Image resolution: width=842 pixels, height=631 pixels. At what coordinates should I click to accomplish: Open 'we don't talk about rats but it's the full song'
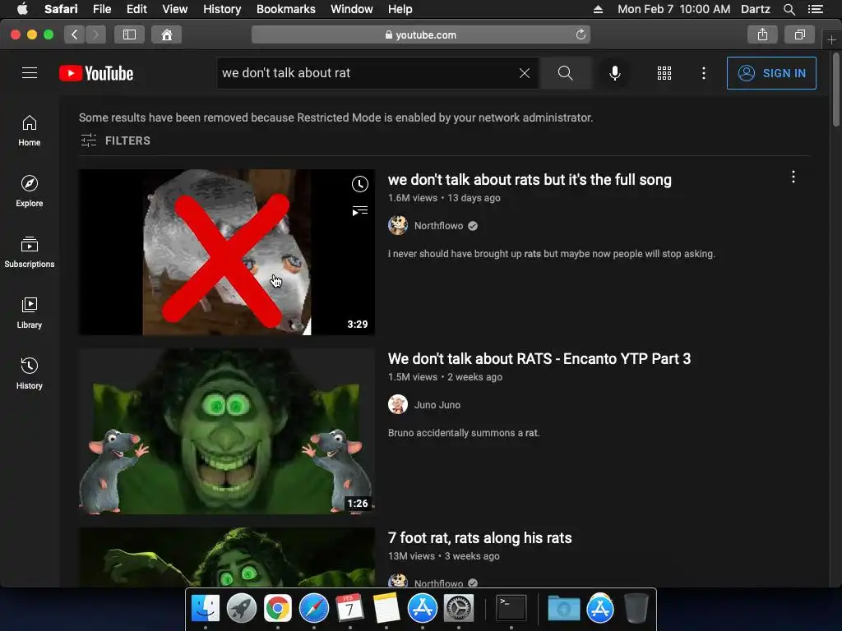pos(530,180)
